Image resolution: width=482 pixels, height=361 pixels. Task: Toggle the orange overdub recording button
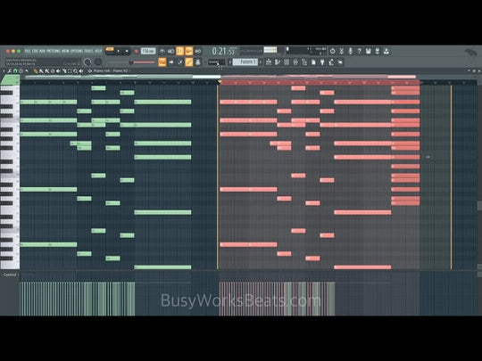tap(188, 51)
